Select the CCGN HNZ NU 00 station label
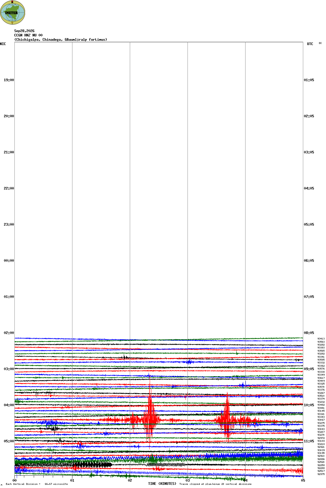326x488 pixels. click(x=28, y=35)
